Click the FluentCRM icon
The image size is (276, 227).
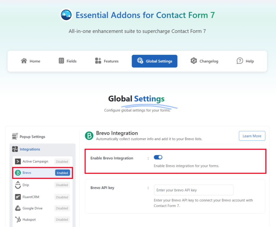tap(18, 197)
